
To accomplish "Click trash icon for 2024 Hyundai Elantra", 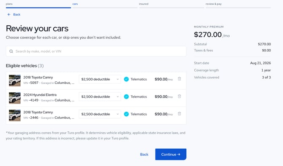I will coord(179,96).
